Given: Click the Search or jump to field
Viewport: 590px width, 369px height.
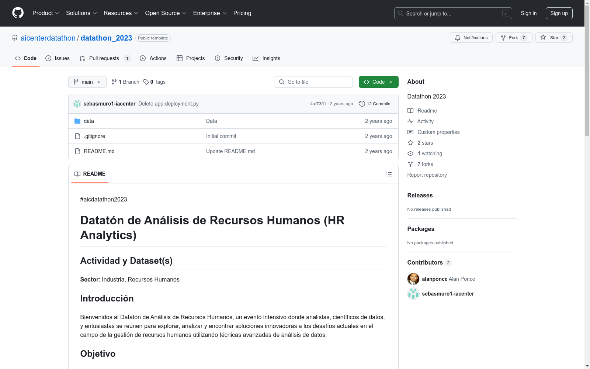Looking at the screenshot, I should (x=453, y=13).
